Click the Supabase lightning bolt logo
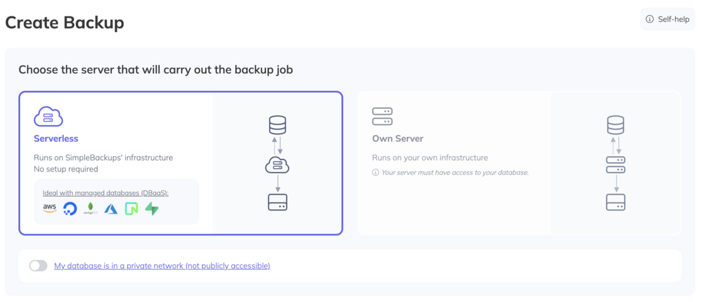Screen dimensions: 704x302 point(151,208)
